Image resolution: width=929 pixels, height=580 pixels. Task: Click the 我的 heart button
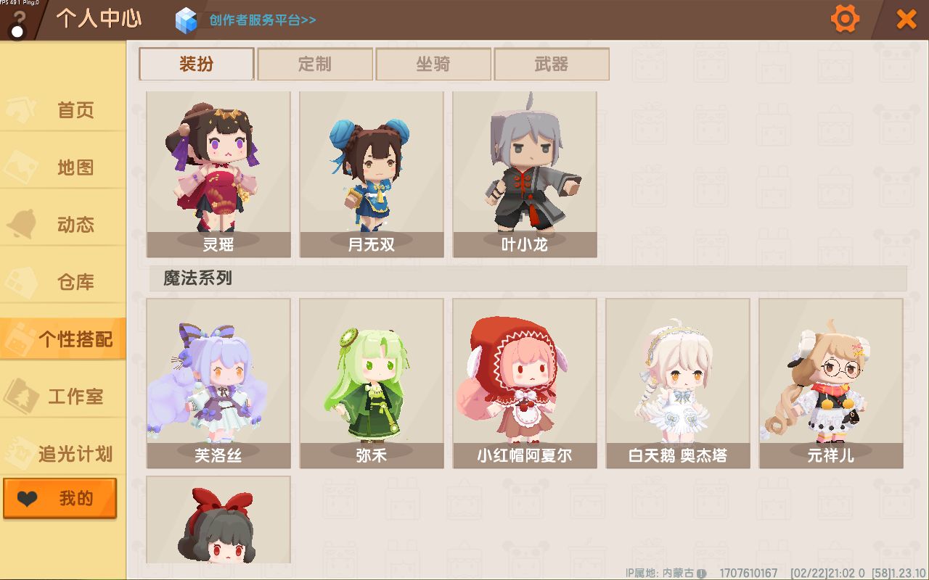(60, 499)
